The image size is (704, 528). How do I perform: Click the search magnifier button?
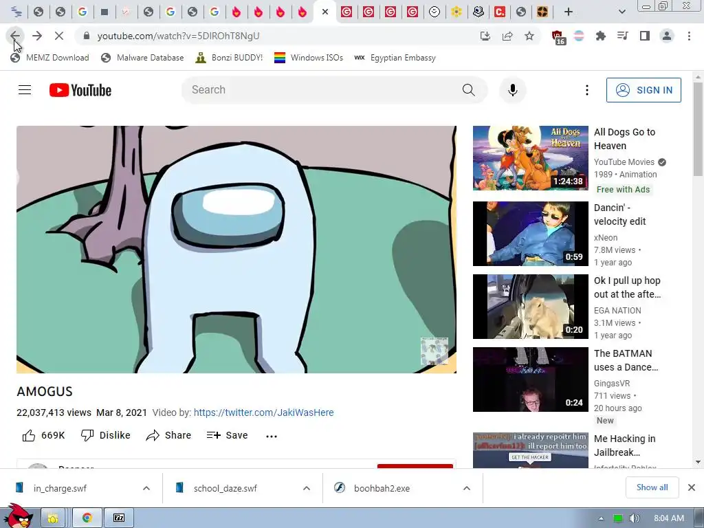click(468, 90)
